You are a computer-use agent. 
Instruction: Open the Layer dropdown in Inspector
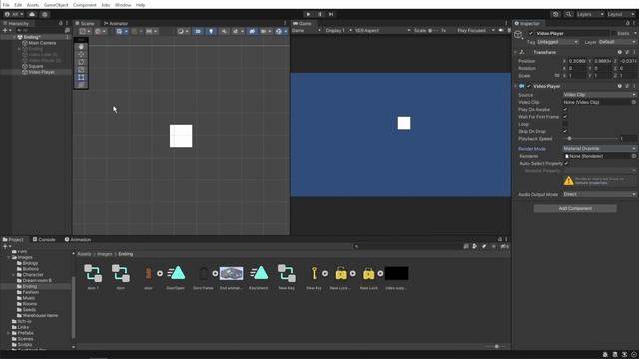[617, 42]
